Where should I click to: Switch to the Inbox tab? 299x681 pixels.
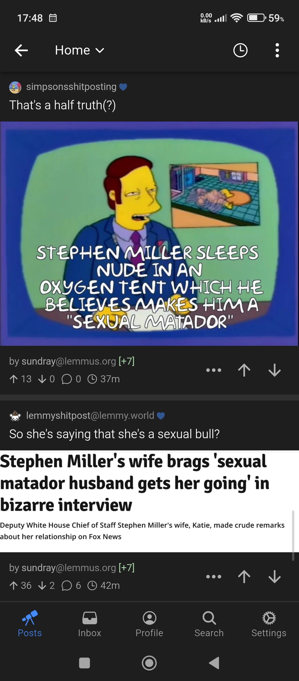pyautogui.click(x=90, y=624)
